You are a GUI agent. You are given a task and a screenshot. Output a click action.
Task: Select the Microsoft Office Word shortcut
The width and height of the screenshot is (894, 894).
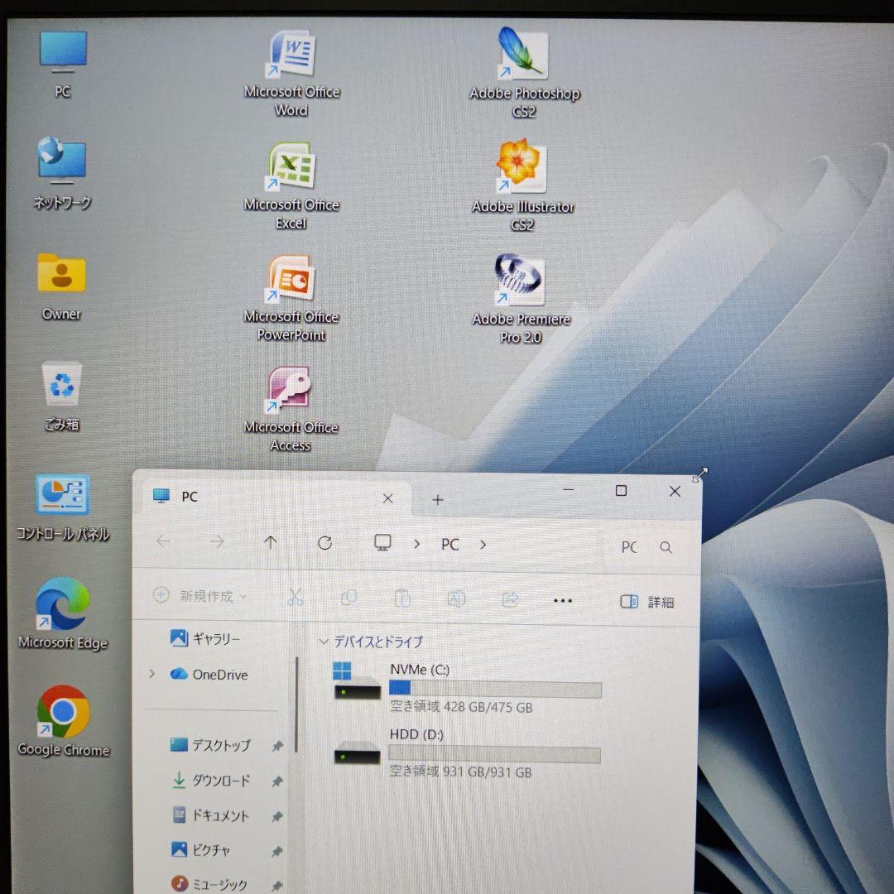292,73
